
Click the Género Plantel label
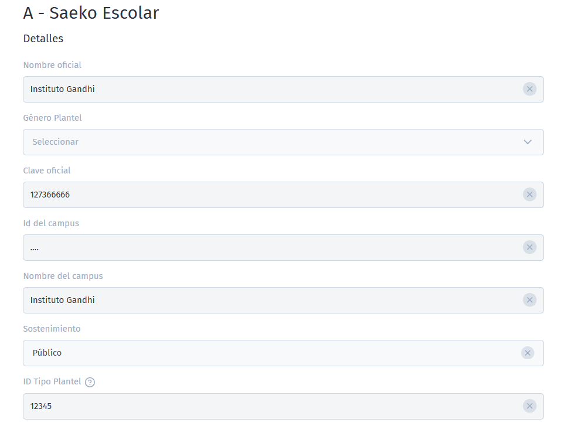click(52, 118)
